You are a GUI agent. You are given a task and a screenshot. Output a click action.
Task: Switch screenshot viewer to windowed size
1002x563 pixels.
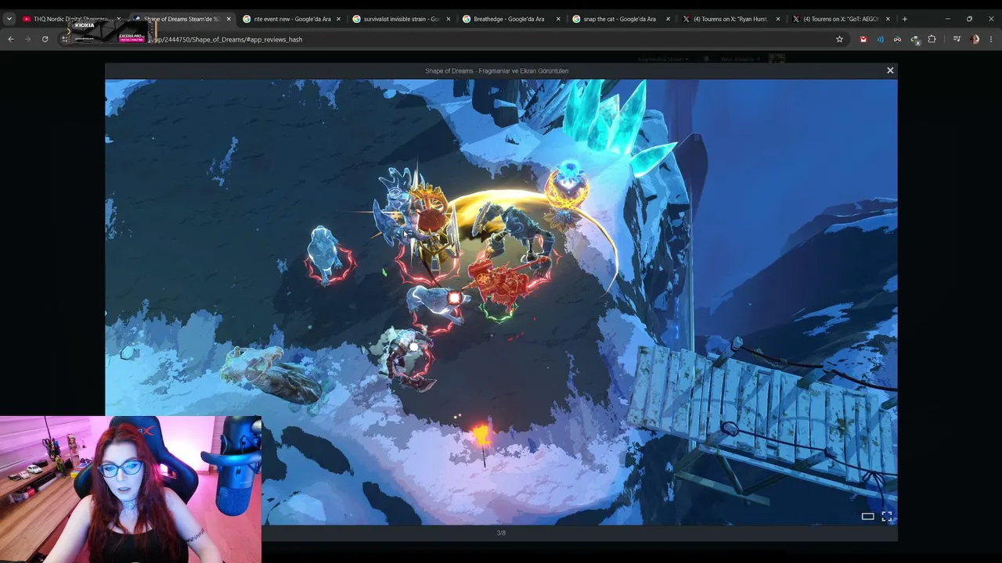pos(867,516)
